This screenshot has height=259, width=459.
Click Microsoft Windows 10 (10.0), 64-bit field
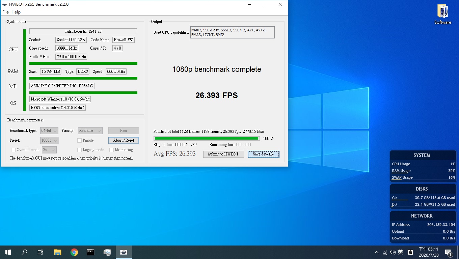click(60, 99)
